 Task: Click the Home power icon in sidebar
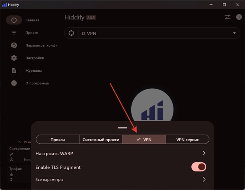click(14, 20)
